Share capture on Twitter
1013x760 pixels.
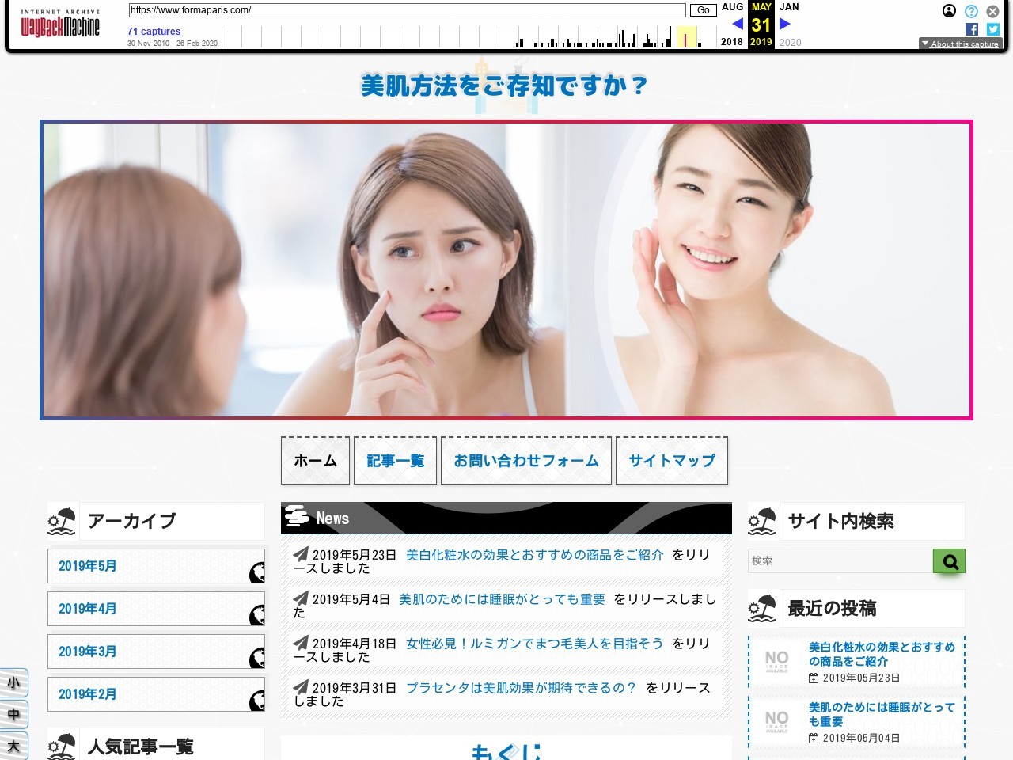point(993,29)
